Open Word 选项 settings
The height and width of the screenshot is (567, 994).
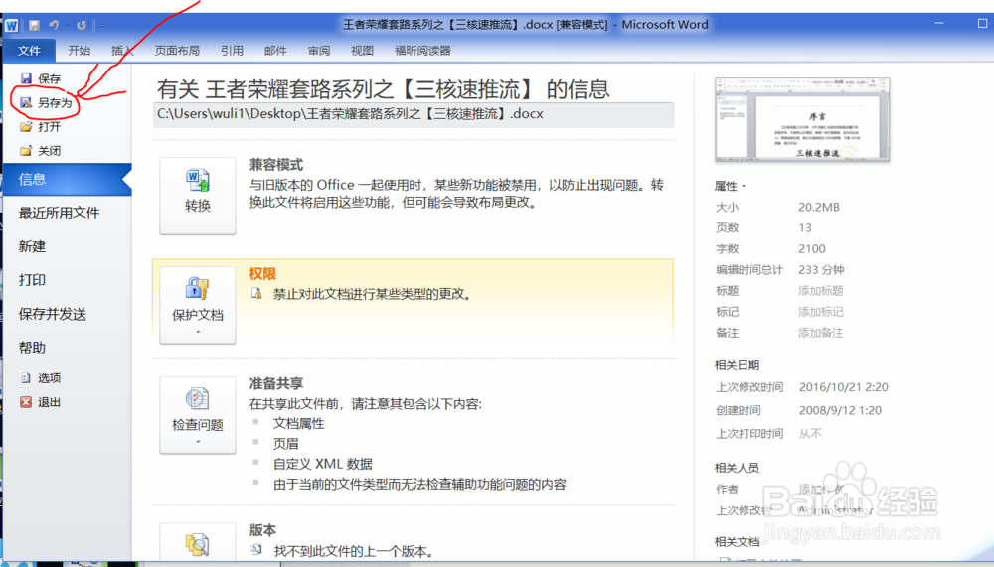(x=41, y=378)
